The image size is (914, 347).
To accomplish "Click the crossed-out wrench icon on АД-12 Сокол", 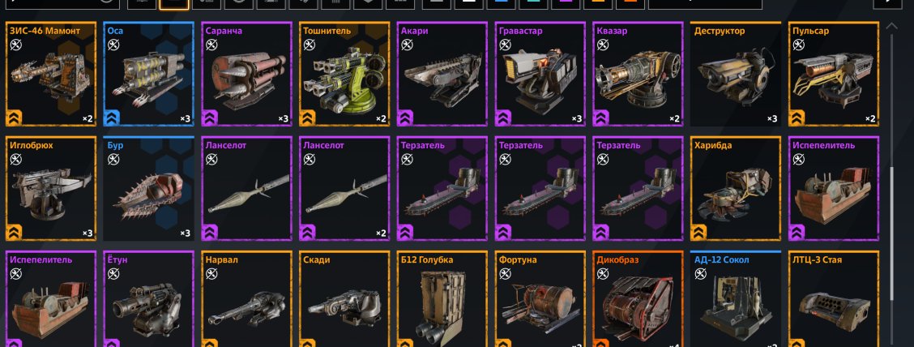I will pyautogui.click(x=701, y=273).
